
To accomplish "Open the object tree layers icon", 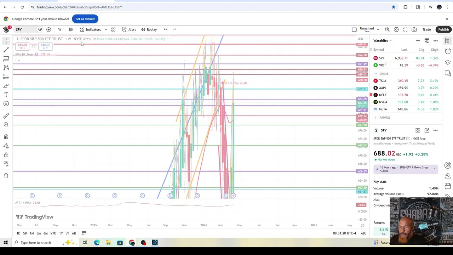I will pos(448,63).
